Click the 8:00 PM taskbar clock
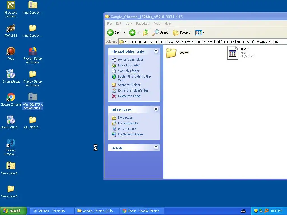This screenshot has height=215, width=287. tap(277, 211)
